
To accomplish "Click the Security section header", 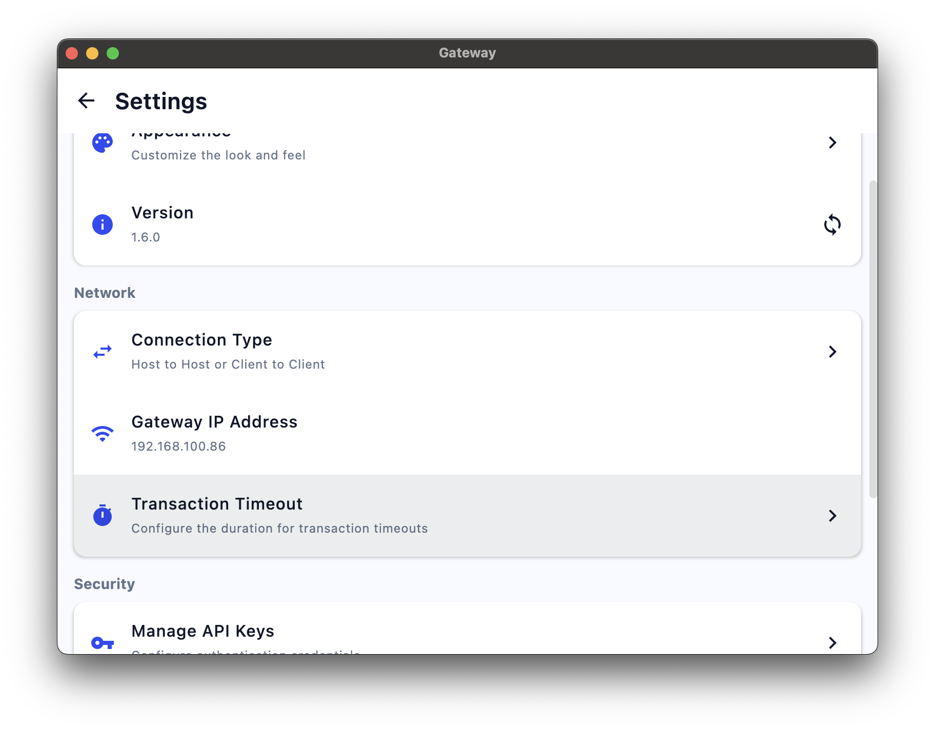I will pyautogui.click(x=105, y=583).
